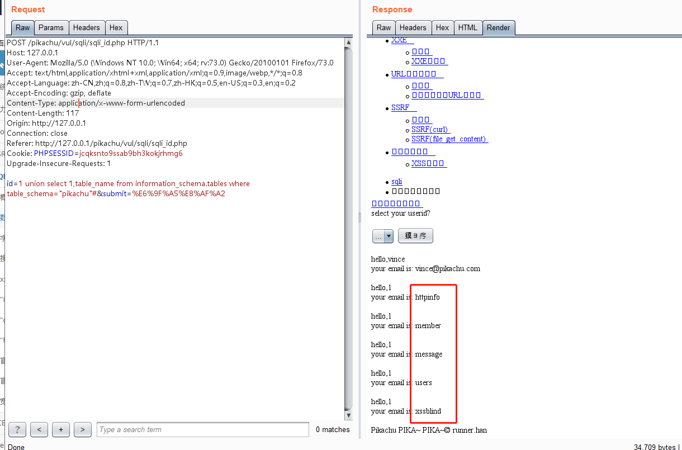
Task: Click the 'member' result text
Action: (x=428, y=325)
